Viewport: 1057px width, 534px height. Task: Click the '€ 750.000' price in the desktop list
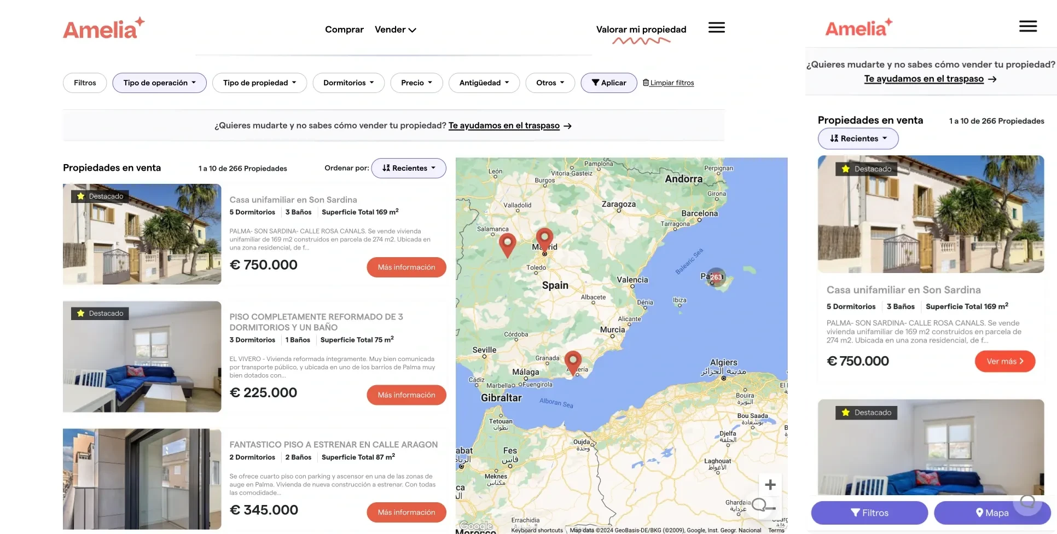click(x=264, y=265)
